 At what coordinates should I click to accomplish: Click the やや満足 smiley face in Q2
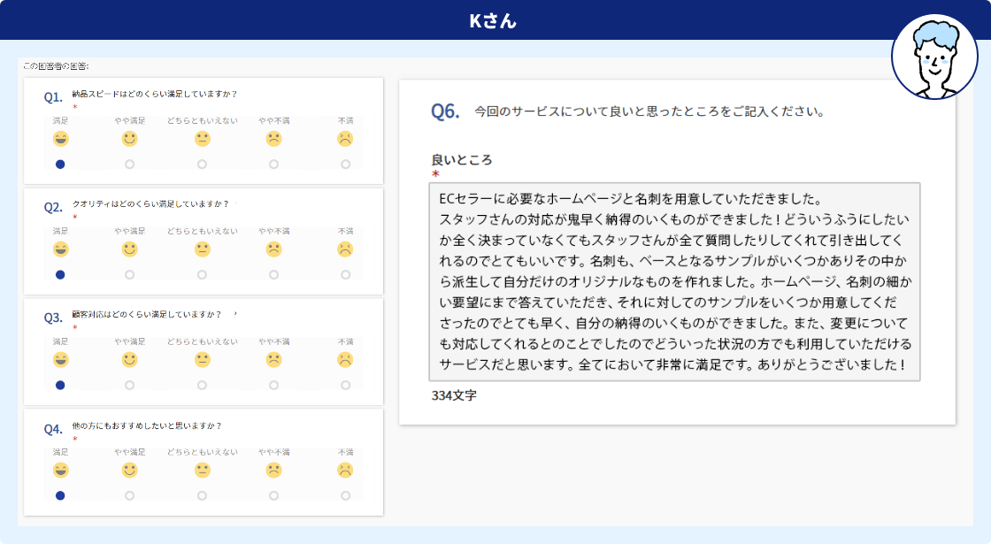tap(130, 249)
